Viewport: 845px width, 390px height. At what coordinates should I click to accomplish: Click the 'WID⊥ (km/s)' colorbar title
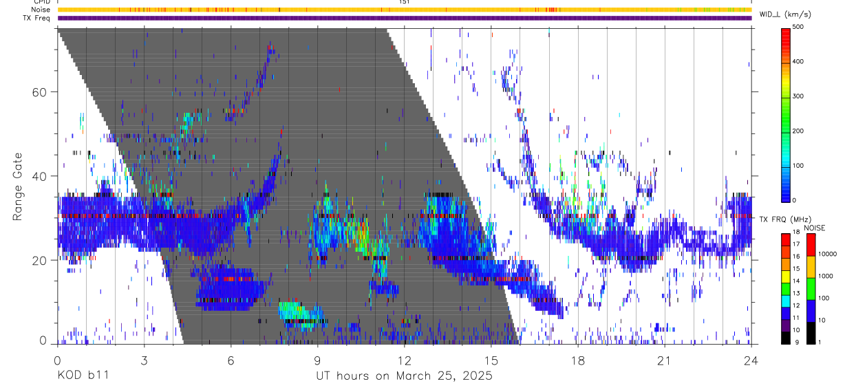tap(785, 14)
